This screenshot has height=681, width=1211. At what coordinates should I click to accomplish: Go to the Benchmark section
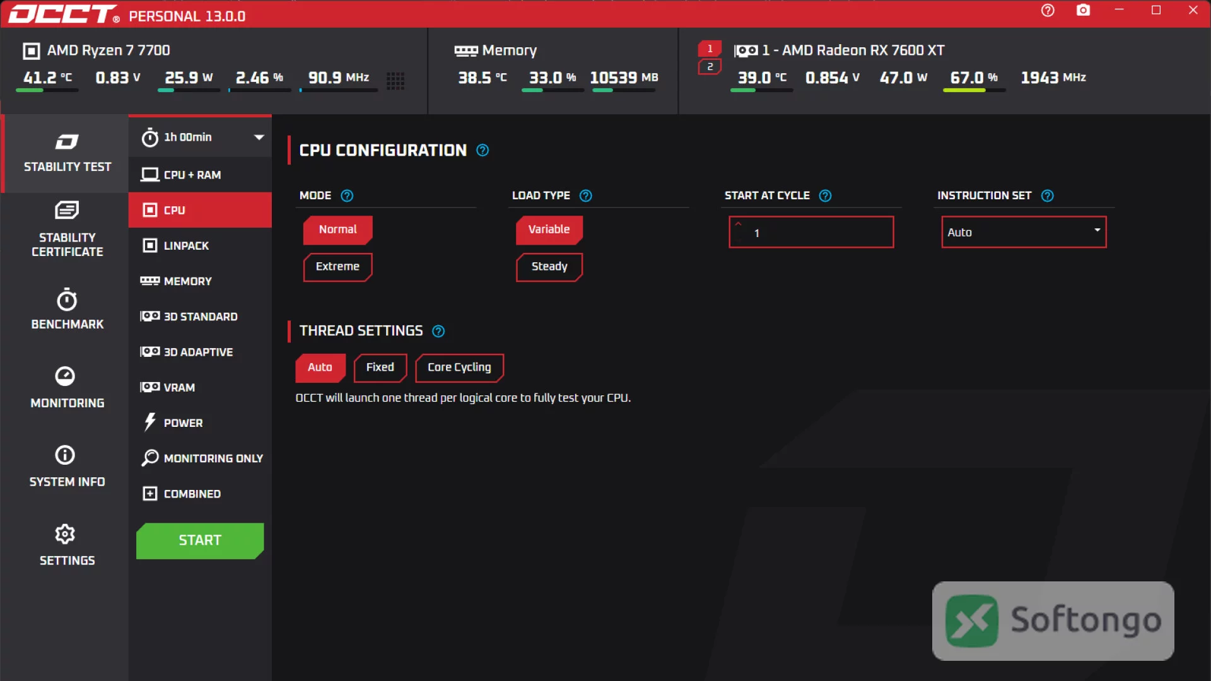67,309
